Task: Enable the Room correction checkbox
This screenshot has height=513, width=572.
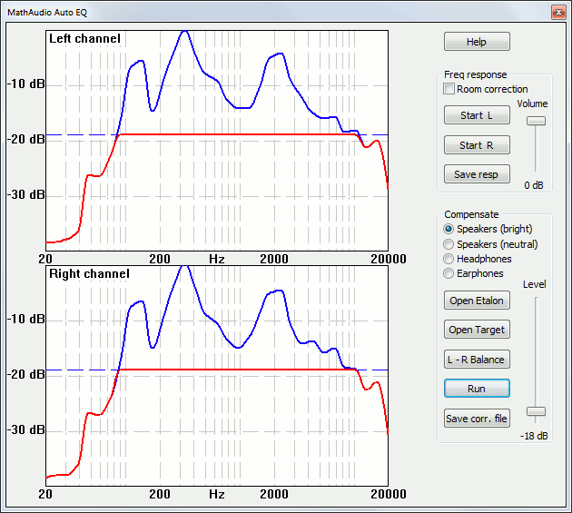Action: (x=449, y=89)
